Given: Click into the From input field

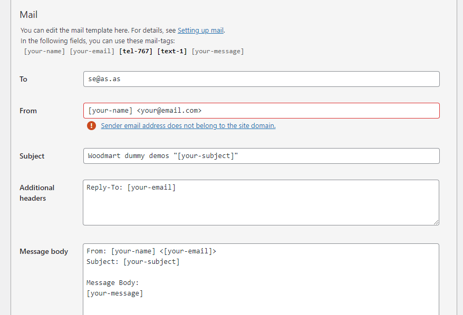Looking at the screenshot, I should pos(261,111).
